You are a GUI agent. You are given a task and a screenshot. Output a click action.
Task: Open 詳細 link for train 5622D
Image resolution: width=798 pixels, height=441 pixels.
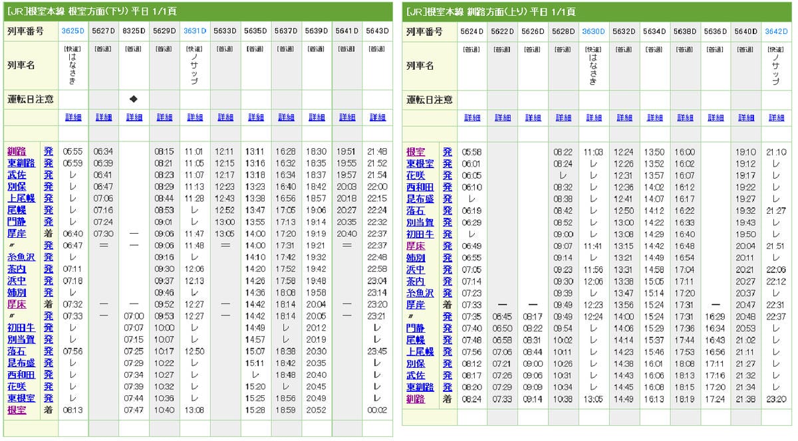click(503, 118)
